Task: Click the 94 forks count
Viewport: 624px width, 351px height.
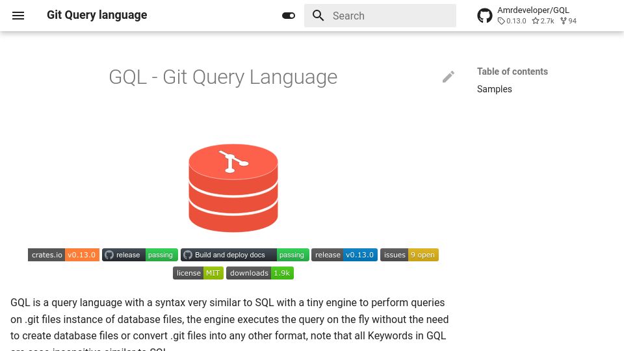Action: [x=568, y=21]
